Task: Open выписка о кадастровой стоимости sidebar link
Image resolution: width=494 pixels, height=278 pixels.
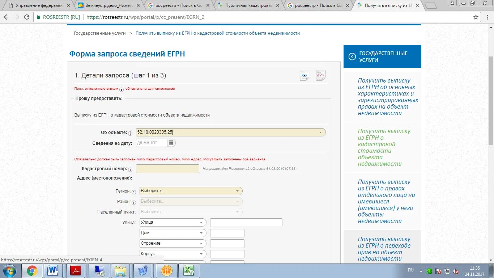Action: tap(384, 147)
